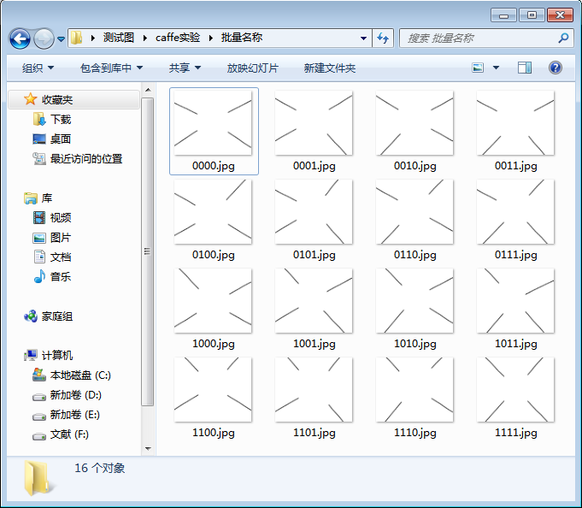Select the 1111.jpg thumbnail
This screenshot has height=508, width=582.
point(515,389)
